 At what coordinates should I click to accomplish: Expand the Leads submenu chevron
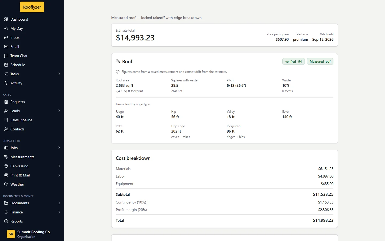click(x=59, y=111)
